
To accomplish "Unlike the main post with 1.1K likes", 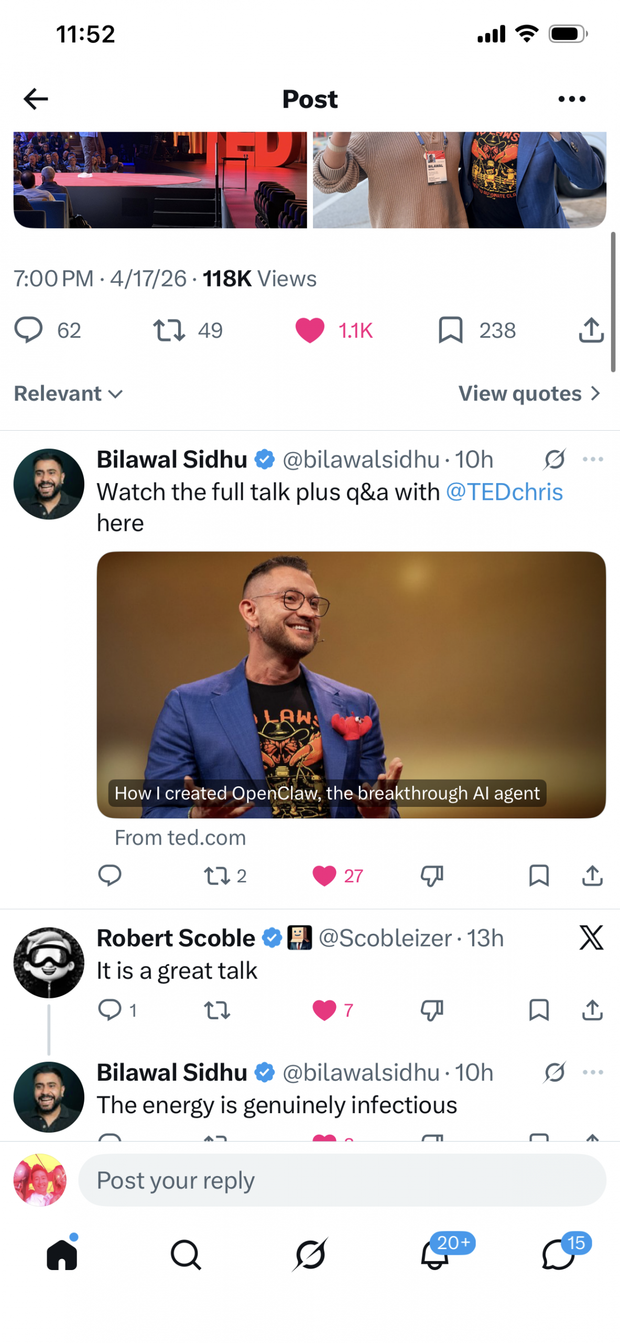I will coord(310,331).
